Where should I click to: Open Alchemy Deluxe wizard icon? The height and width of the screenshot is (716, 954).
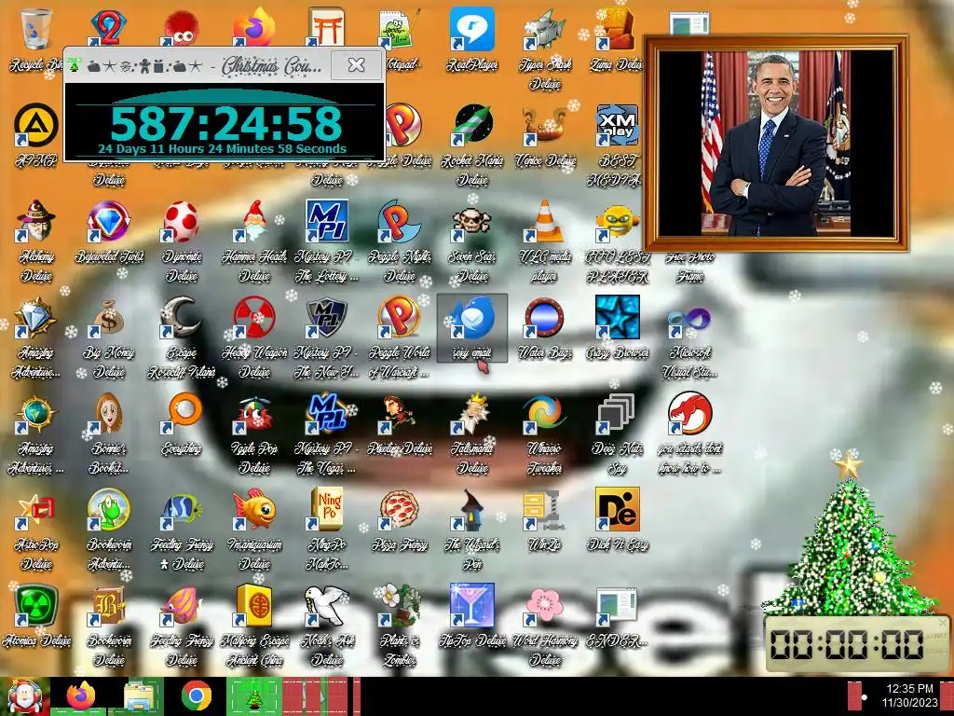(35, 220)
